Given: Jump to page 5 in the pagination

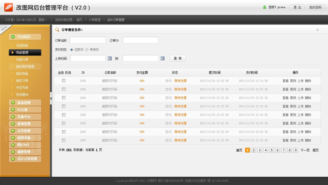Looking at the screenshot, I should [272, 150].
